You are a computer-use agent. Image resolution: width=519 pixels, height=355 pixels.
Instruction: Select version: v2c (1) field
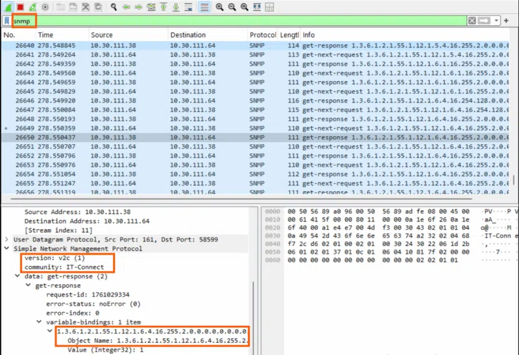point(54,258)
